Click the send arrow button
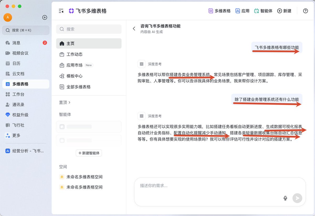The height and width of the screenshot is (216, 315). pos(297,198)
